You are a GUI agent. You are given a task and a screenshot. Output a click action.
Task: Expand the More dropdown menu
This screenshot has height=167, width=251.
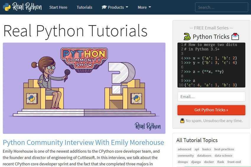[144, 7]
